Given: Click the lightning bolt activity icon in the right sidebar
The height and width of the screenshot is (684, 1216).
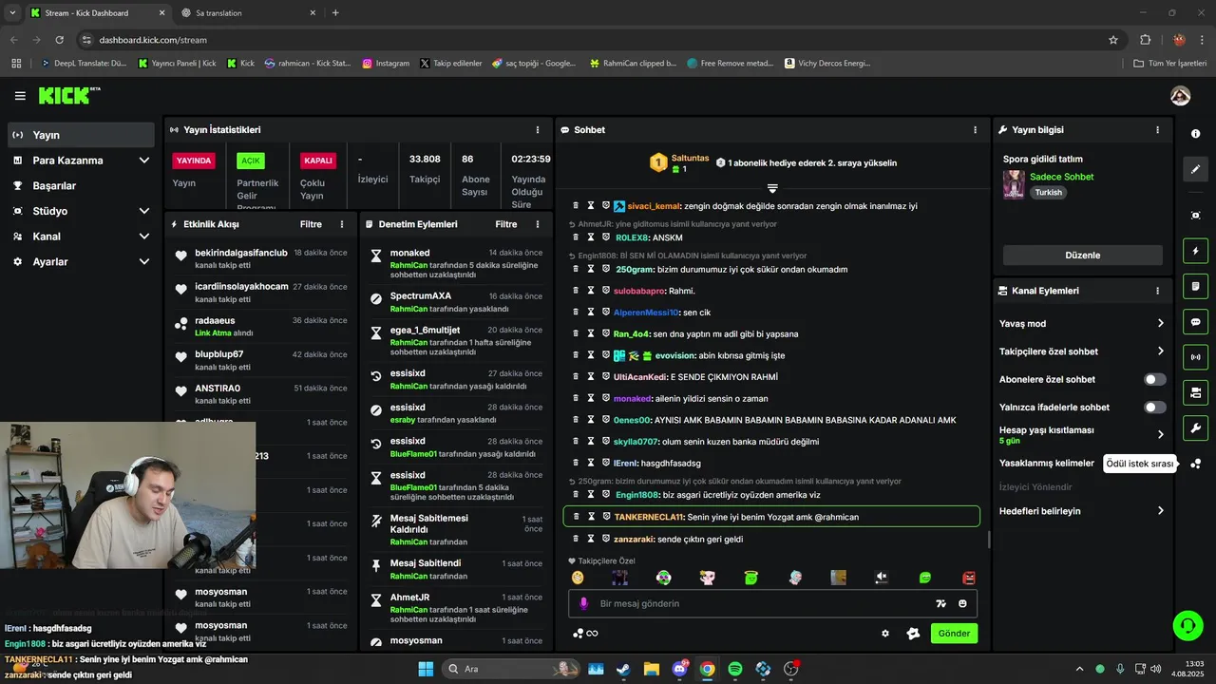Looking at the screenshot, I should click(1196, 251).
